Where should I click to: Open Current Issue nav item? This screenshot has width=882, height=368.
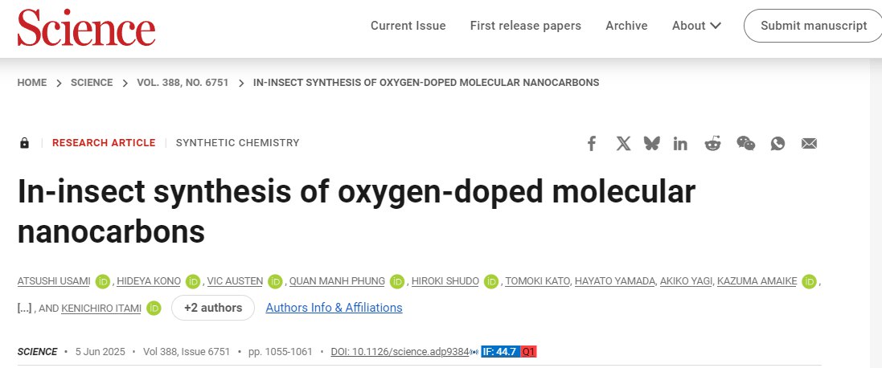(x=408, y=25)
